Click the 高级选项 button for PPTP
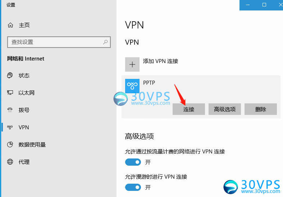Image resolution: width=283 pixels, height=197 pixels. pos(225,109)
